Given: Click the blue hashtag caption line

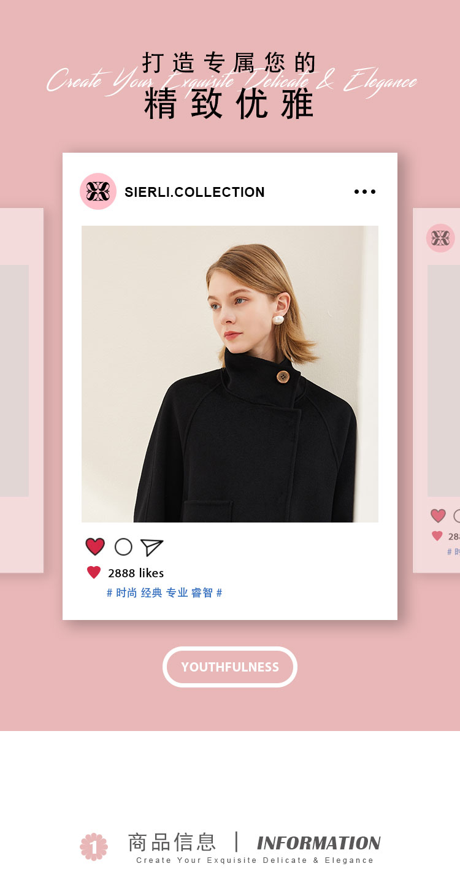Looking at the screenshot, I should click(x=164, y=593).
